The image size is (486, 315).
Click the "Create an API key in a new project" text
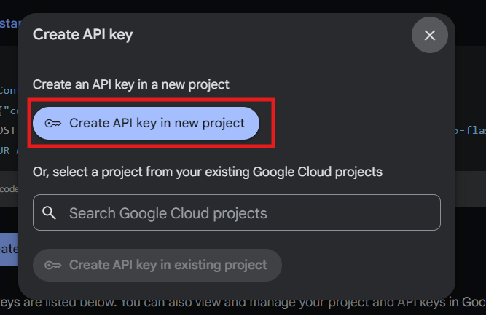(131, 84)
